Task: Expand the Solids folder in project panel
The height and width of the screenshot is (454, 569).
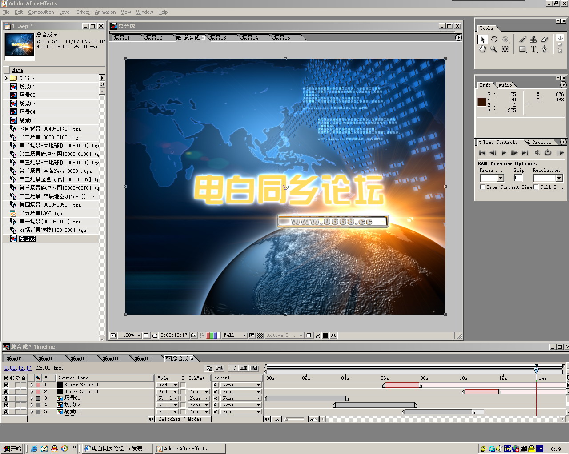Action: tap(6, 78)
